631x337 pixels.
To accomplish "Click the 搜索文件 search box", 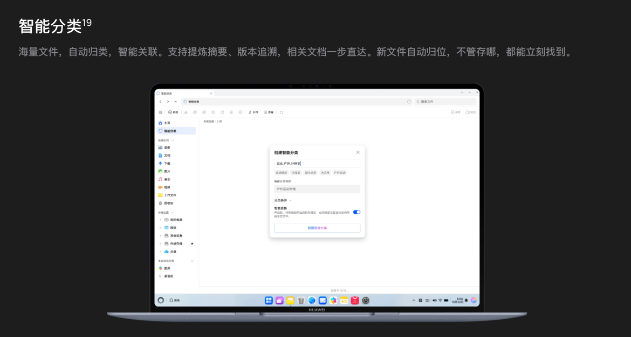I will tap(445, 102).
